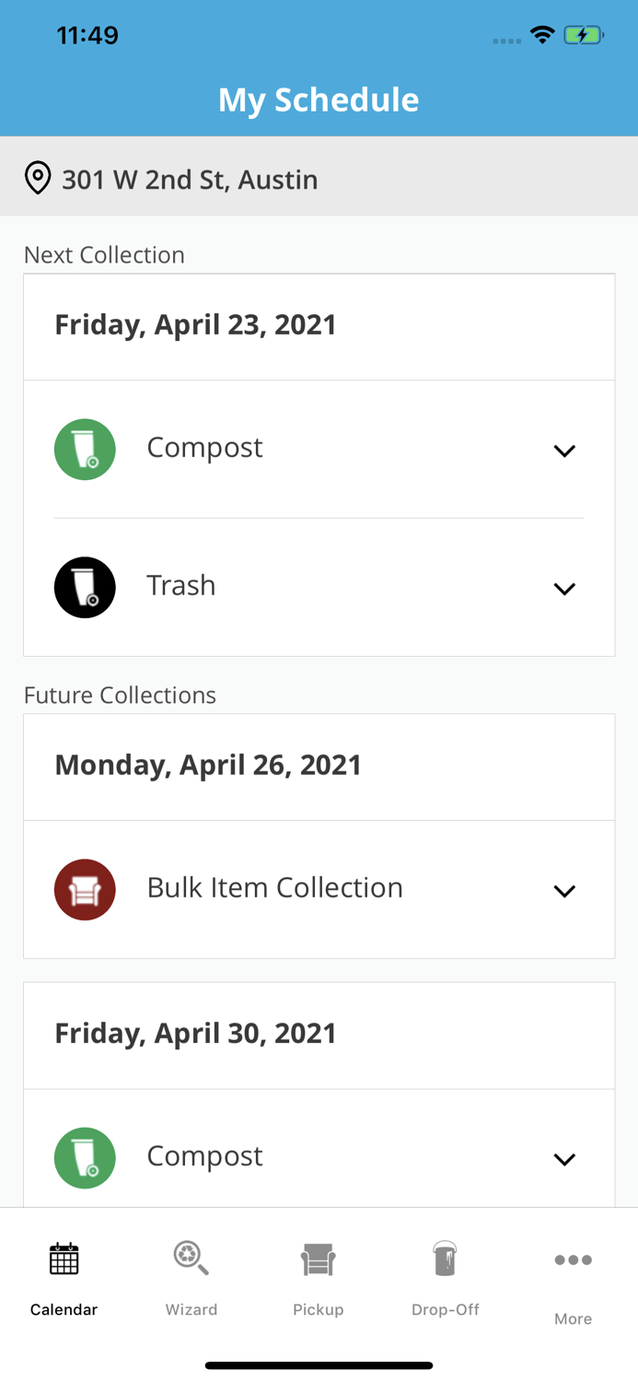Screen dimensions: 638x1382
Task: Select the address 301 W 2nd St
Action: click(x=190, y=179)
